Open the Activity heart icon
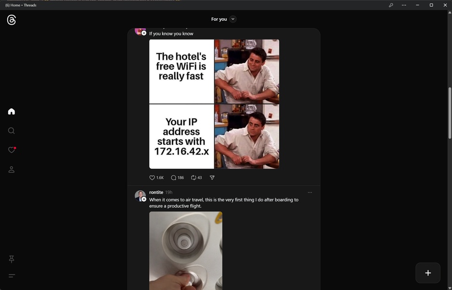 (12, 150)
